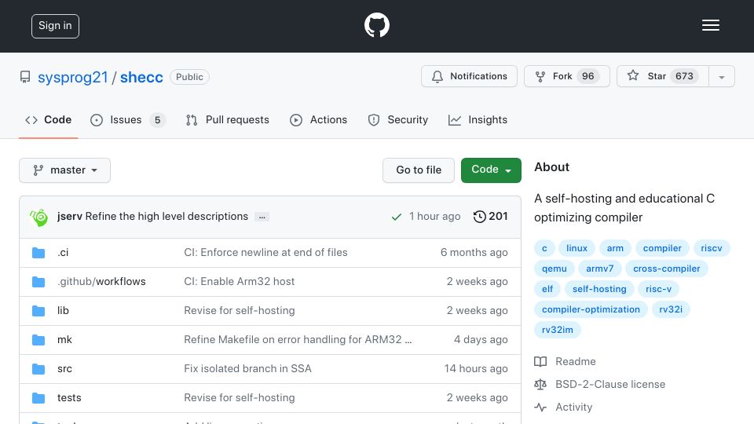
Task: View the 201 commits history
Action: coord(490,217)
